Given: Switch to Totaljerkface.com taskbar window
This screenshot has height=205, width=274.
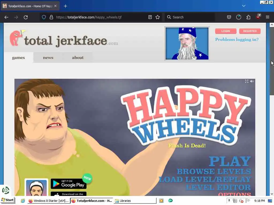Looking at the screenshot, I should pyautogui.click(x=92, y=201).
